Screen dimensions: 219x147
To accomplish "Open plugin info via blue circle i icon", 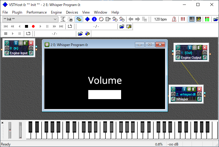I will coord(94,19).
